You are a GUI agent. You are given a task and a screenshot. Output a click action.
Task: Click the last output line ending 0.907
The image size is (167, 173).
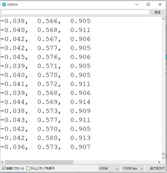coord(46,147)
